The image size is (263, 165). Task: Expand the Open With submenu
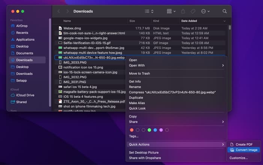pyautogui.click(x=177, y=65)
